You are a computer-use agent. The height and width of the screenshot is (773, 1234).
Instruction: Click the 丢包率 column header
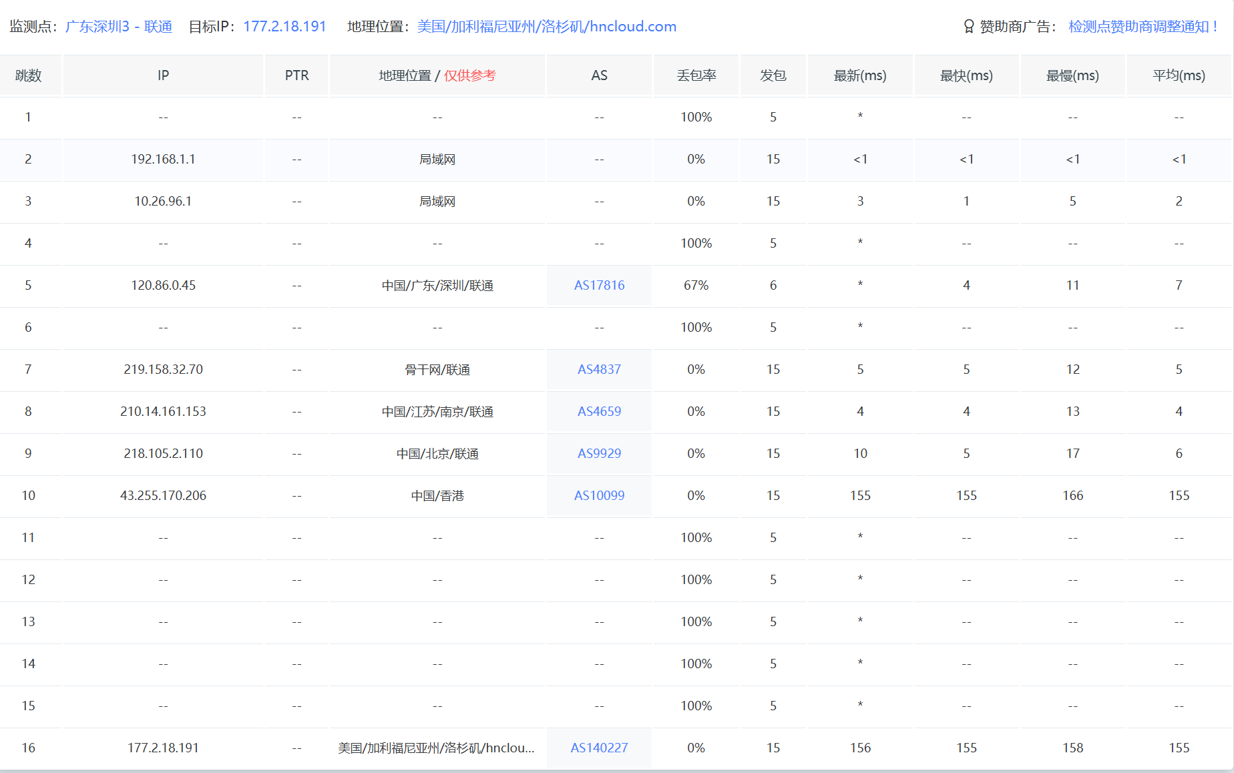tap(696, 75)
